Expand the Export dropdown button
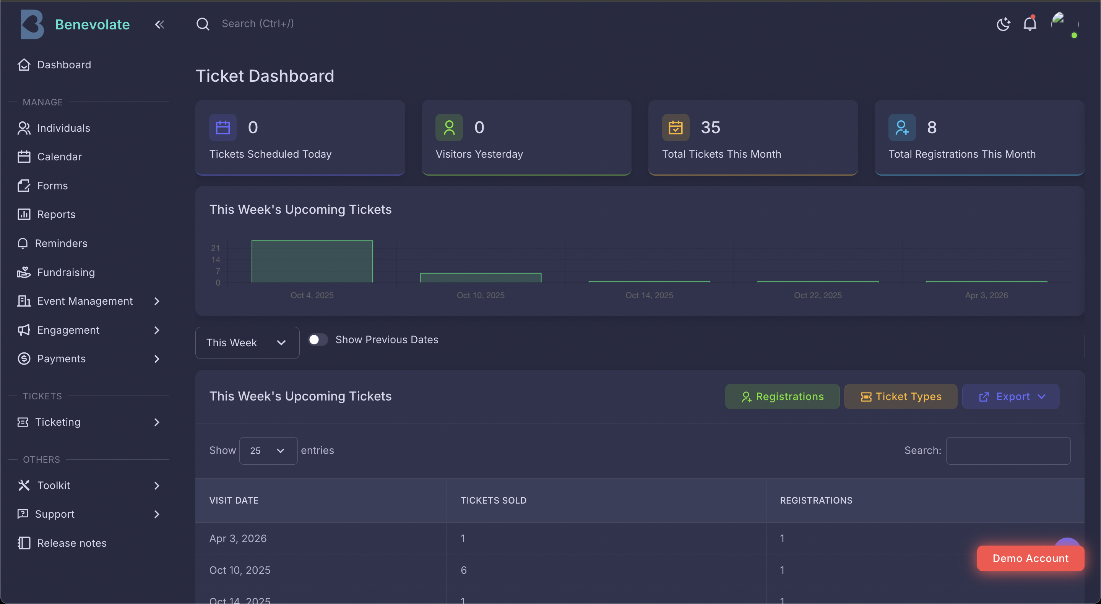The width and height of the screenshot is (1101, 604). pyautogui.click(x=1010, y=397)
